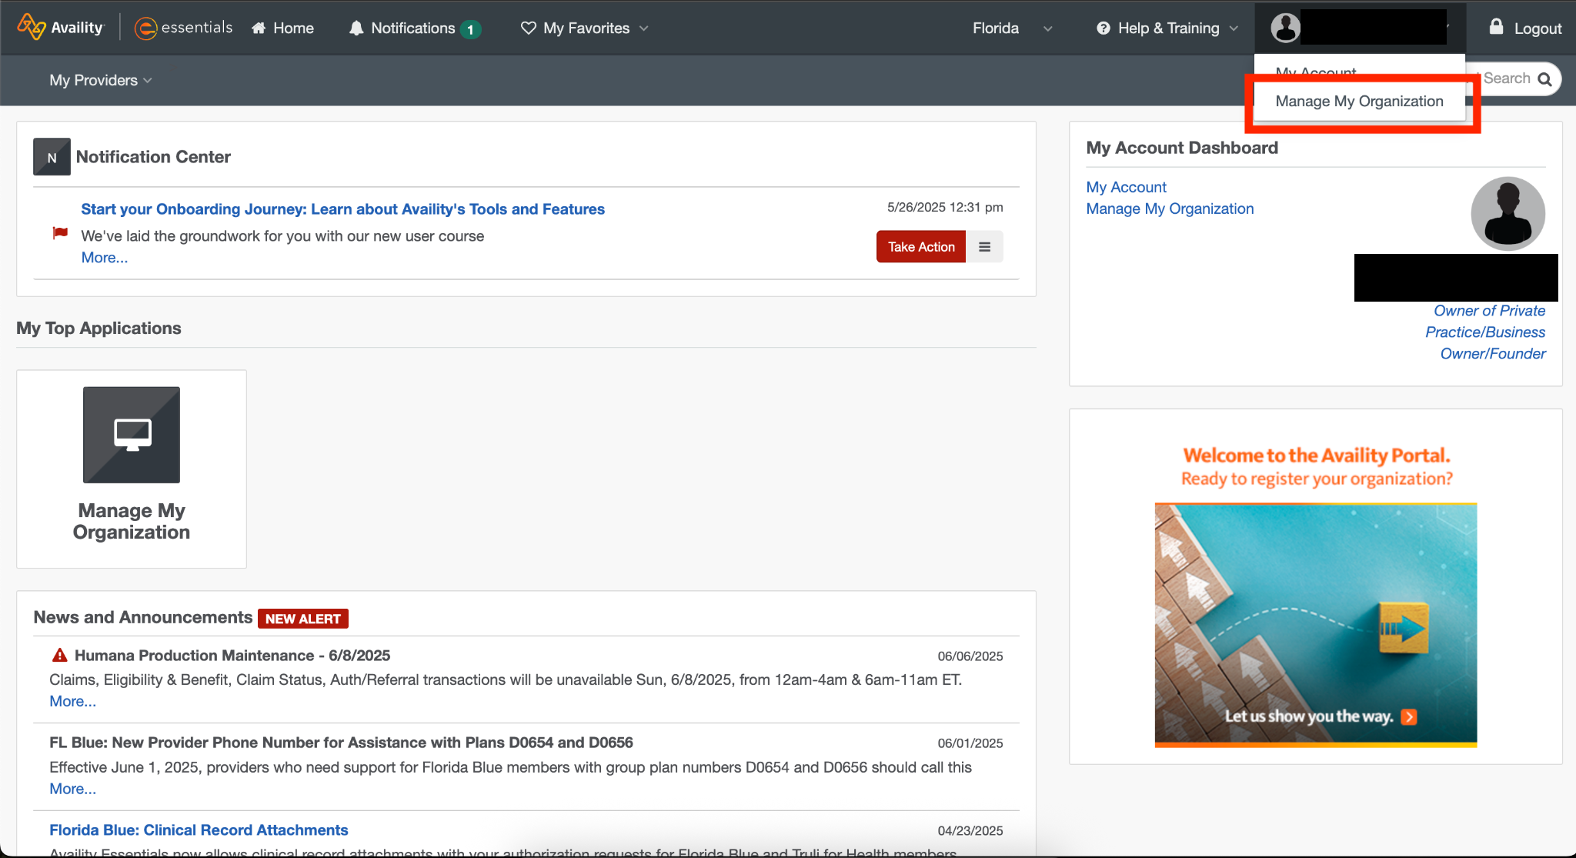
Task: Click the Humana maintenance warning icon
Action: (59, 655)
